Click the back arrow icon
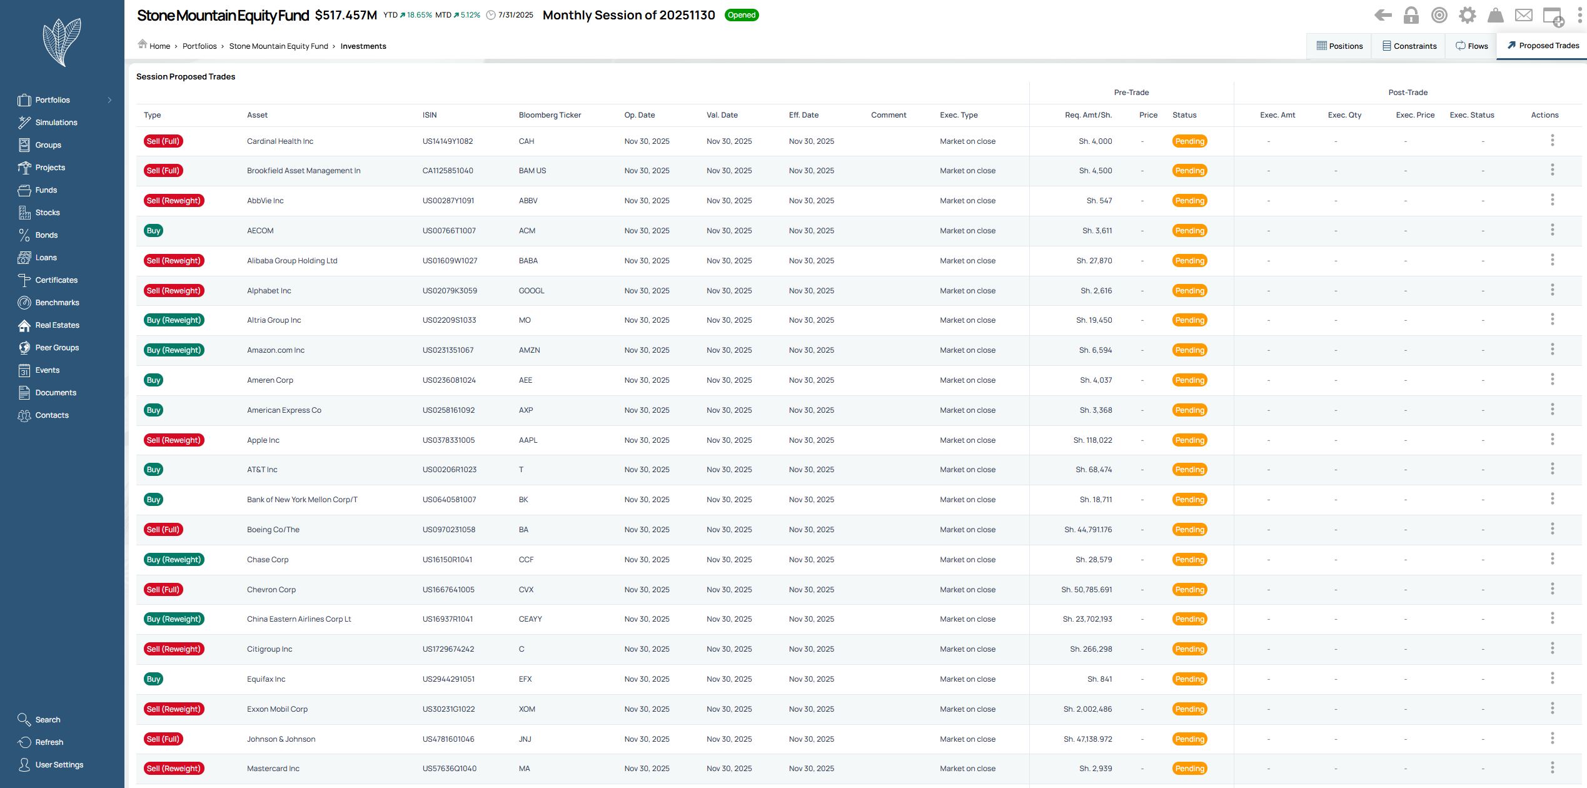This screenshot has width=1587, height=788. point(1383,15)
